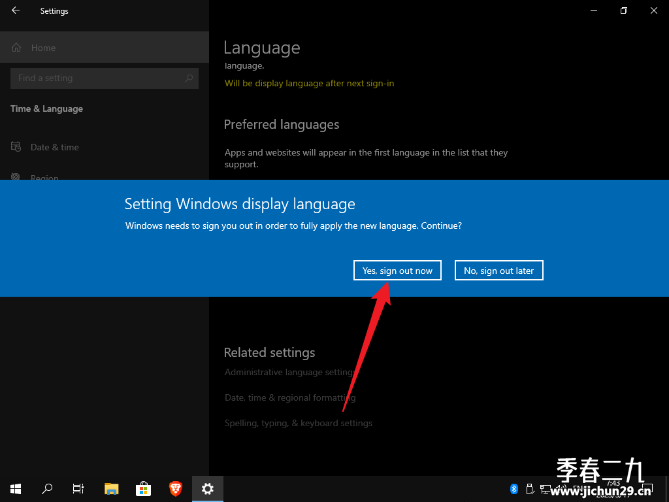Open Date, time & regional formatting link
The image size is (669, 502).
point(290,398)
